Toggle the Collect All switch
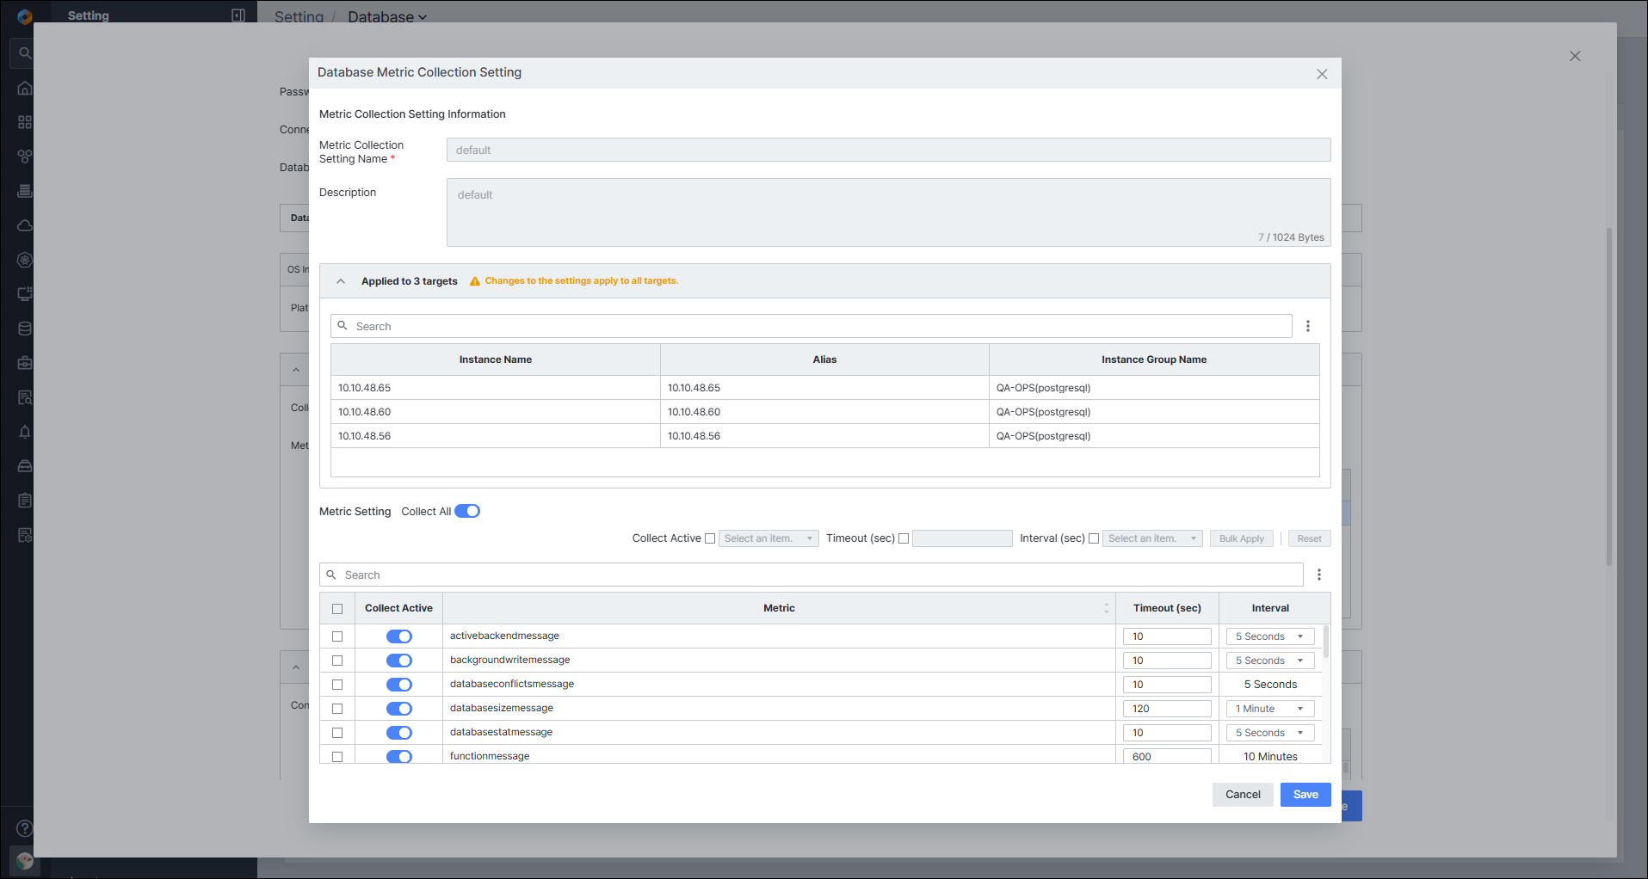Image resolution: width=1648 pixels, height=879 pixels. tap(467, 511)
